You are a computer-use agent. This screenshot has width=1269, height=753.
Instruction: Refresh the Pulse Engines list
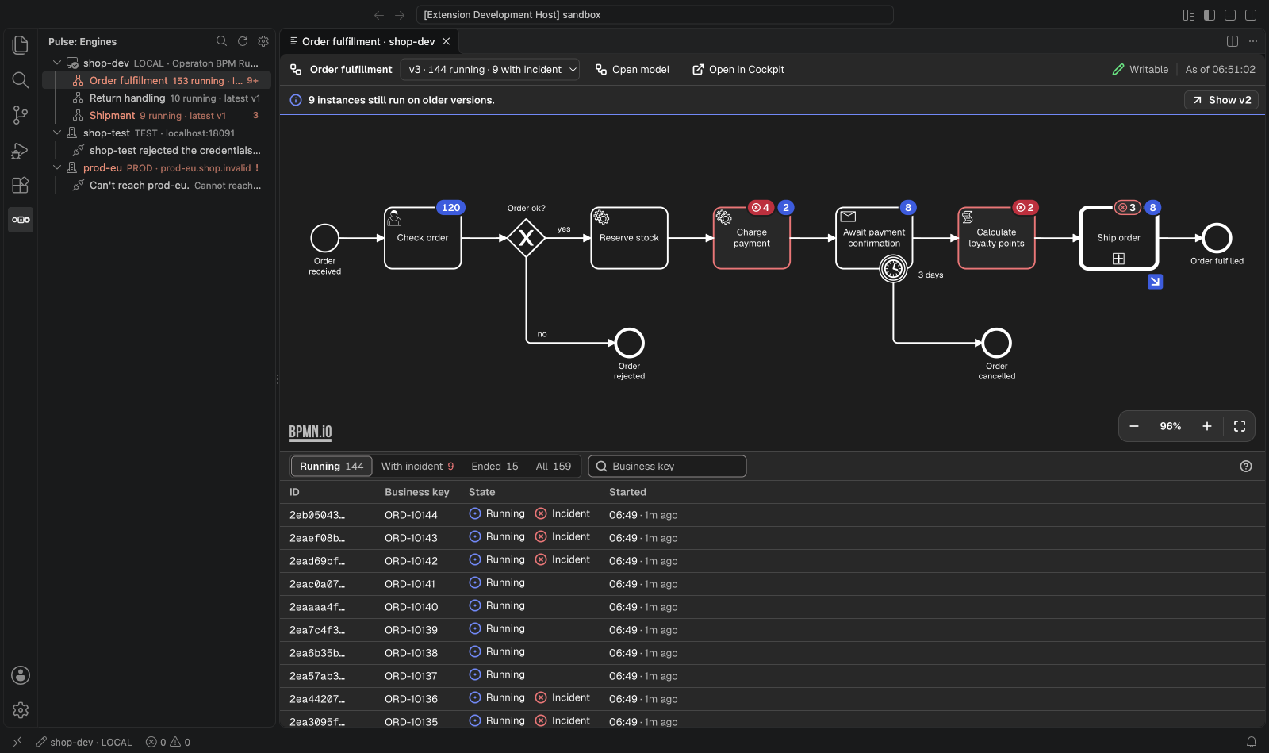(243, 41)
